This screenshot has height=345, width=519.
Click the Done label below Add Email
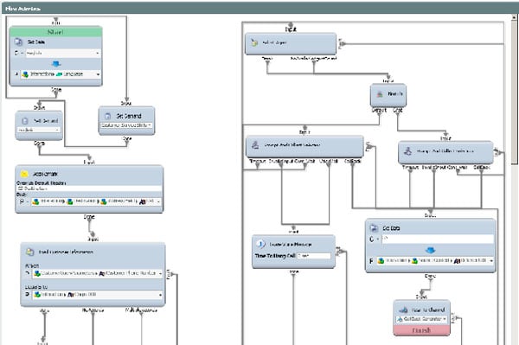click(89, 217)
